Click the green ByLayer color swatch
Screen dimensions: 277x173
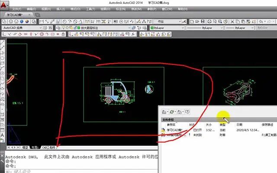point(152,28)
